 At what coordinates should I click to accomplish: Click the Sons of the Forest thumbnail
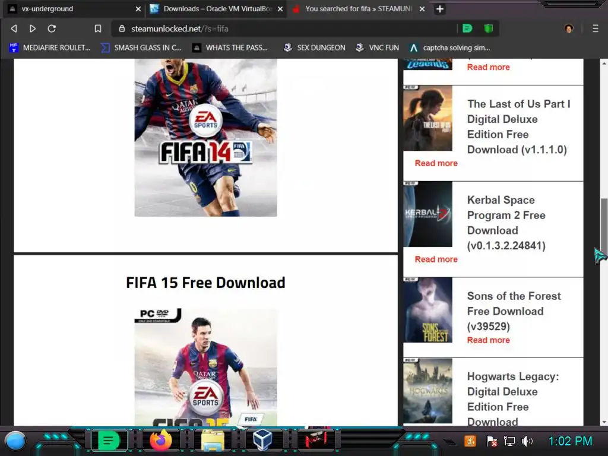coord(427,310)
